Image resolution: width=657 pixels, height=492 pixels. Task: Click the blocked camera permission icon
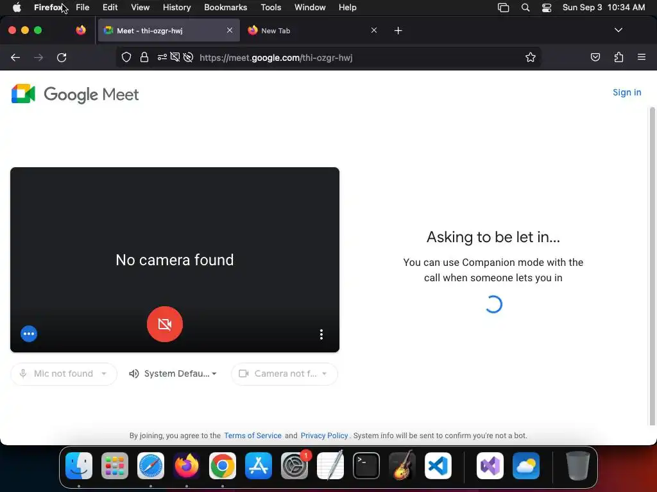[x=175, y=57]
